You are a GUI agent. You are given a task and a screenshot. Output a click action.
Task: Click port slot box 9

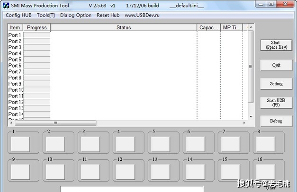20,172
